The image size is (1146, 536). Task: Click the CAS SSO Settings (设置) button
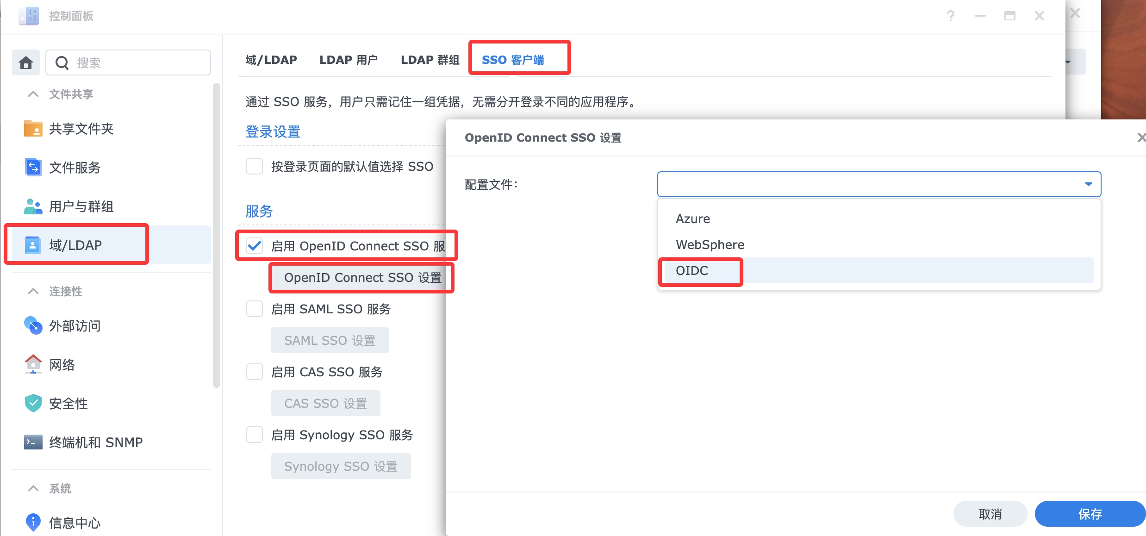click(x=325, y=403)
